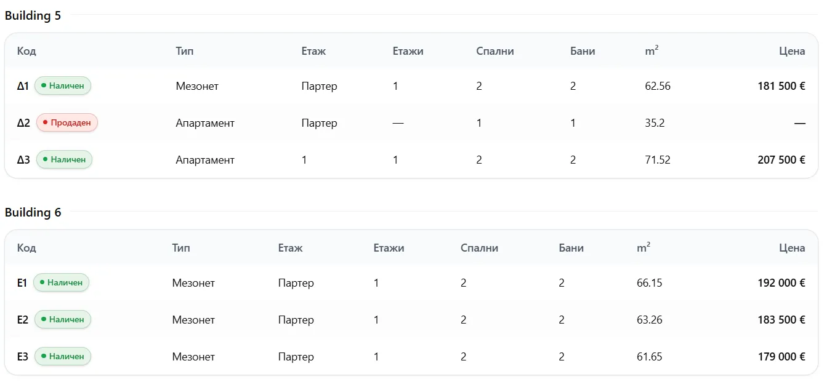The image size is (824, 390).
Task: Click the Building 6 section heading
Action: pos(33,213)
